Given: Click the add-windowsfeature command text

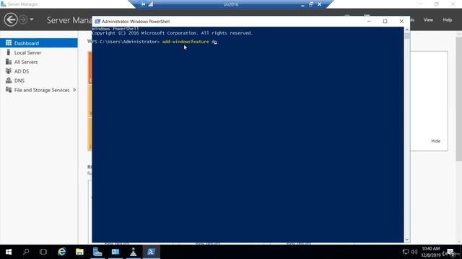Looking at the screenshot, I should pyautogui.click(x=186, y=42).
